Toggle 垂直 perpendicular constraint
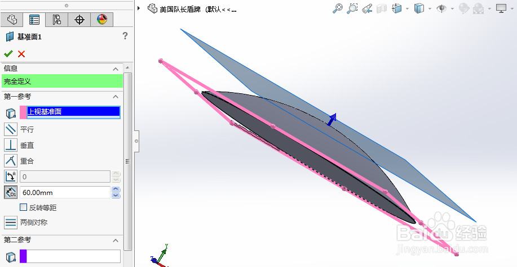This screenshot has width=517, height=267. pos(11,145)
